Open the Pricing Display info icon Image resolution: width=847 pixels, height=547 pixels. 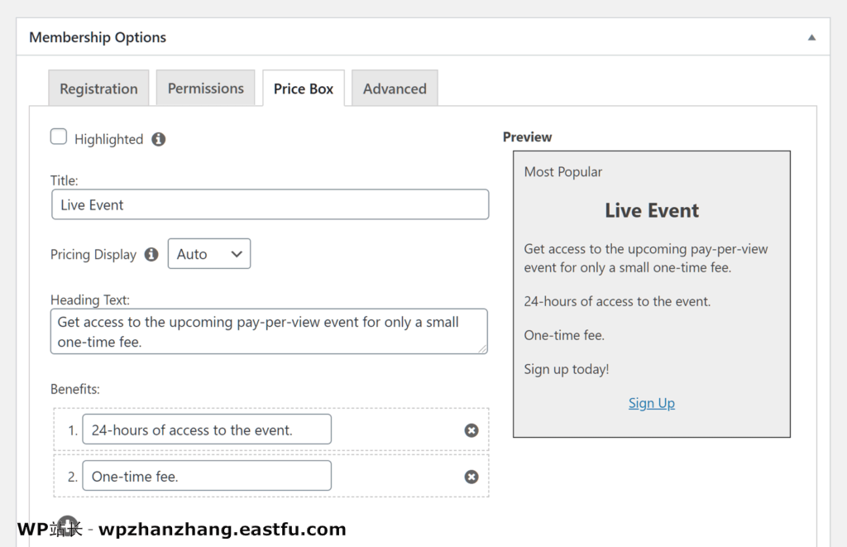pyautogui.click(x=151, y=254)
